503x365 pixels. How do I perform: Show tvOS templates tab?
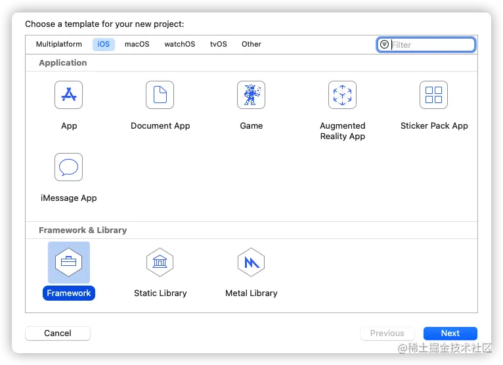point(219,44)
